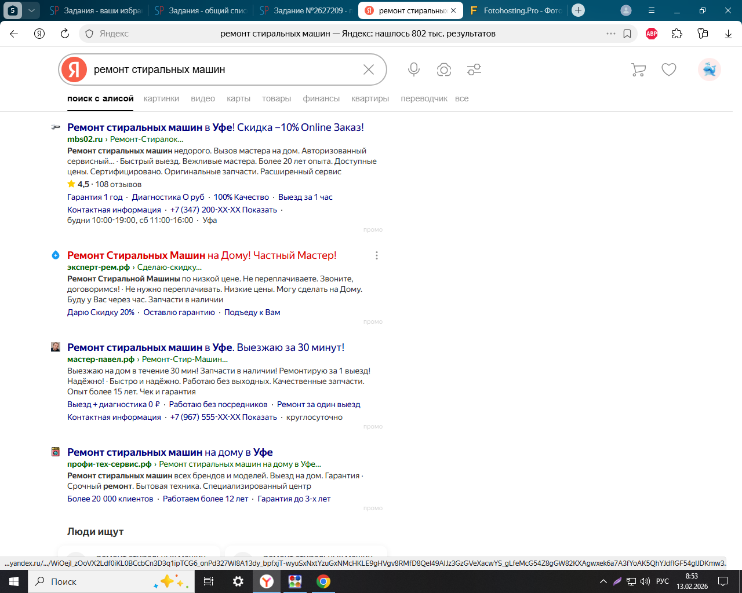This screenshot has width=742, height=593.
Task: Click the volume icon in system tray
Action: click(x=645, y=581)
